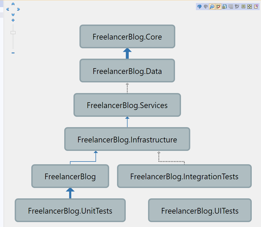Click the floppy-disk save layout icon
This screenshot has width=261, height=227.
tap(225, 7)
